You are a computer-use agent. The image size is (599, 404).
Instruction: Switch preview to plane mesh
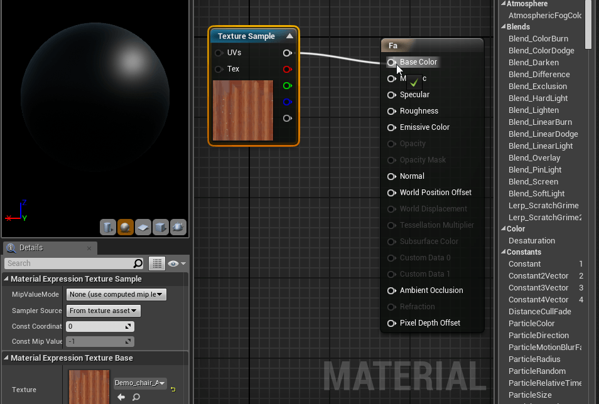(143, 226)
